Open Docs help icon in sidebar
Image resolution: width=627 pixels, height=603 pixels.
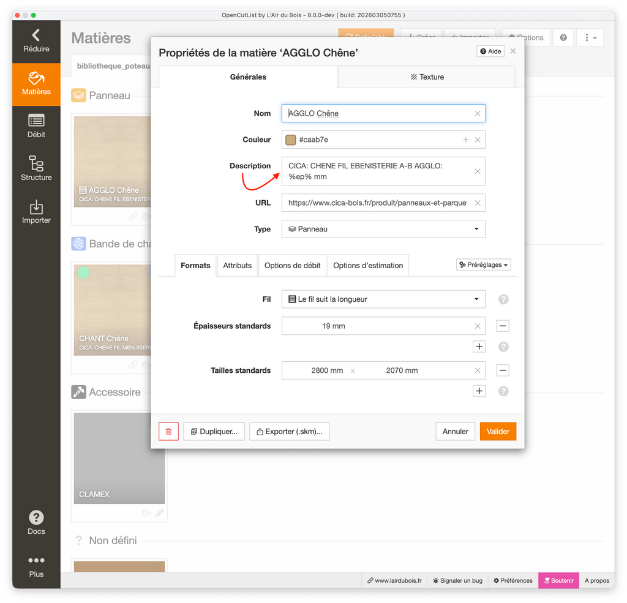coord(36,523)
